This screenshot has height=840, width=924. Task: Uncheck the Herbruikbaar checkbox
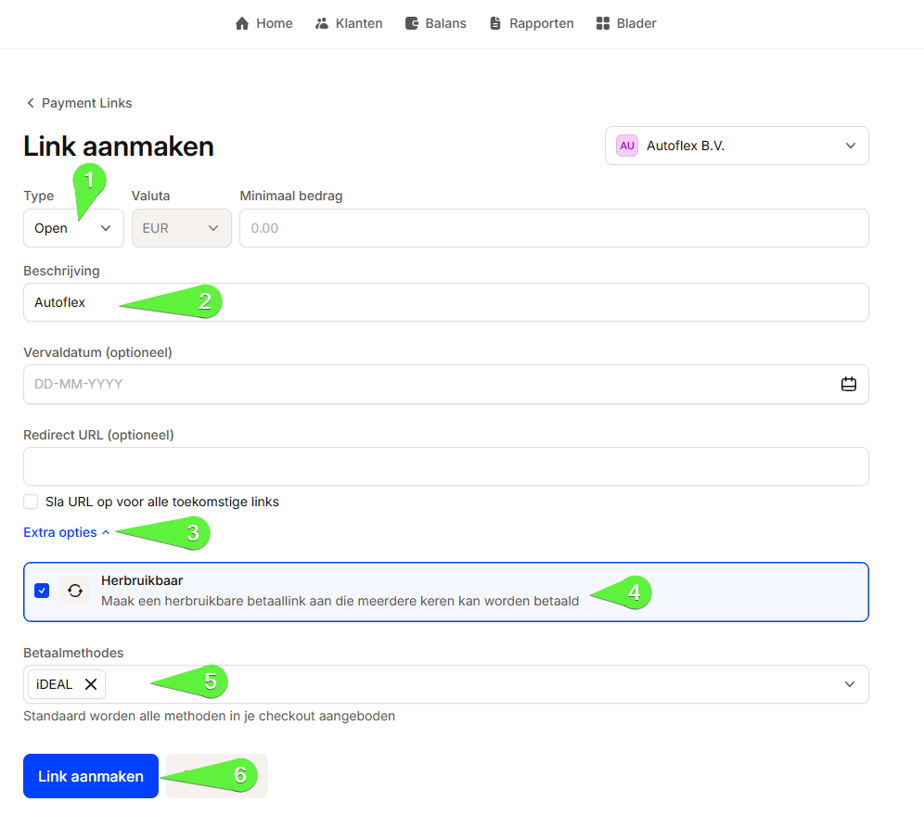[x=42, y=591]
